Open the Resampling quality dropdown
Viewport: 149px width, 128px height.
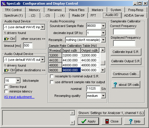(x=103, y=96)
